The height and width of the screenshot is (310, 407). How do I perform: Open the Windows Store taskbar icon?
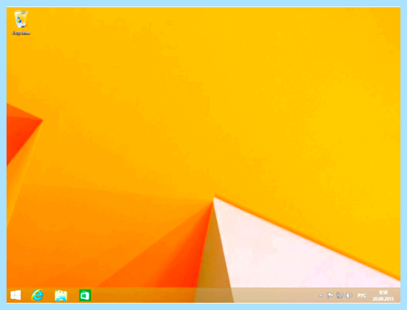85,295
